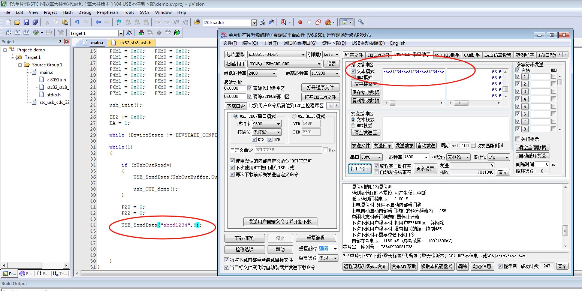Click the Paste icon in µVision toolbar
582x291 pixels.
[65, 22]
